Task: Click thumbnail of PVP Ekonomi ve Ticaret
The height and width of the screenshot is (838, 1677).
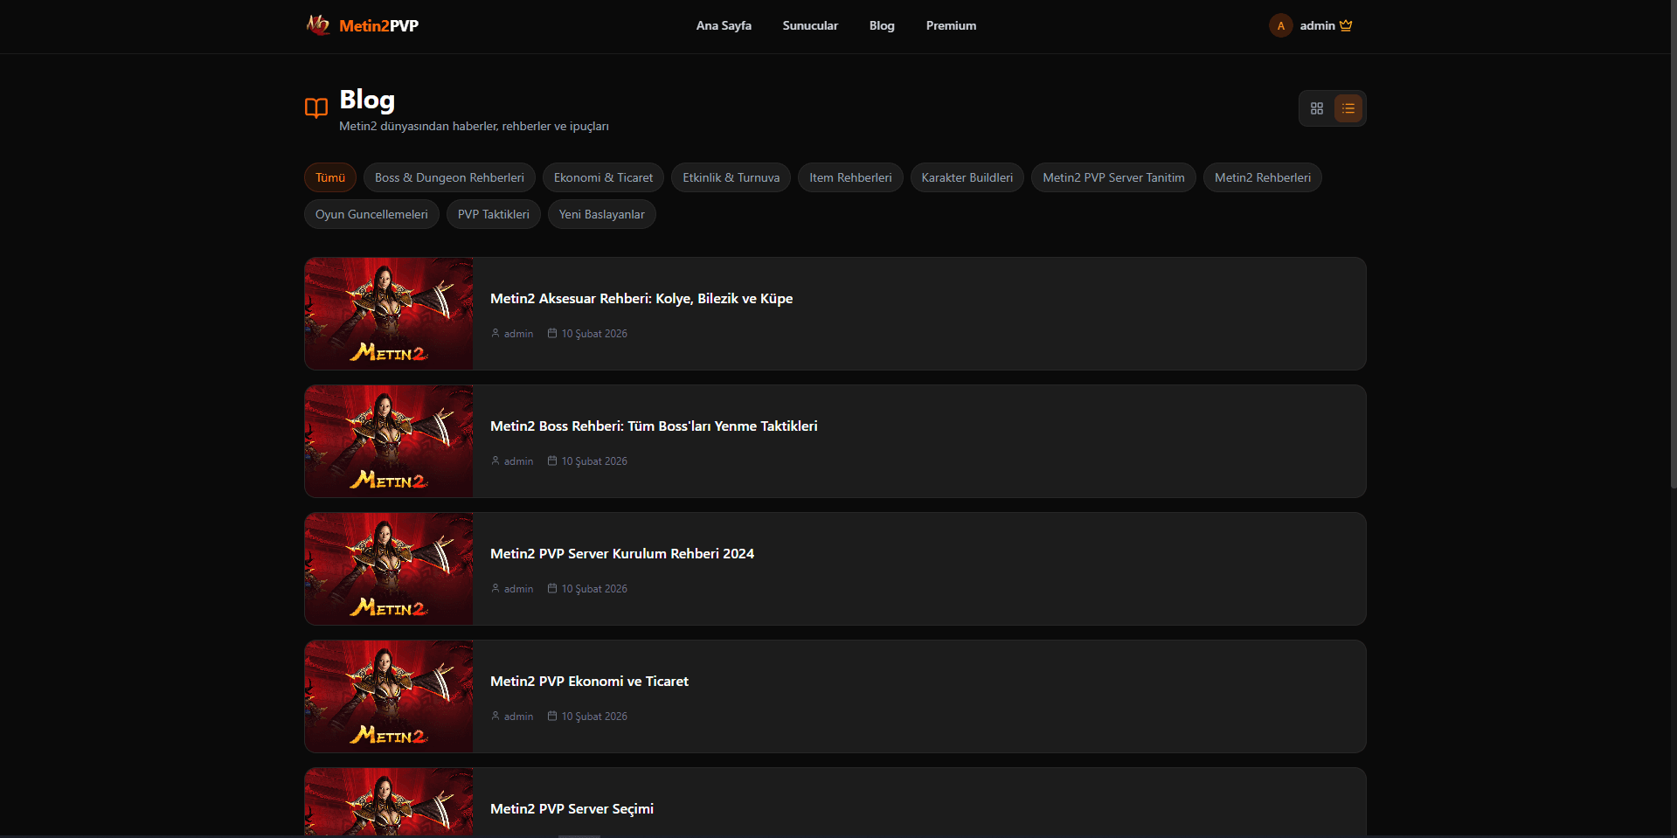Action: pos(389,696)
